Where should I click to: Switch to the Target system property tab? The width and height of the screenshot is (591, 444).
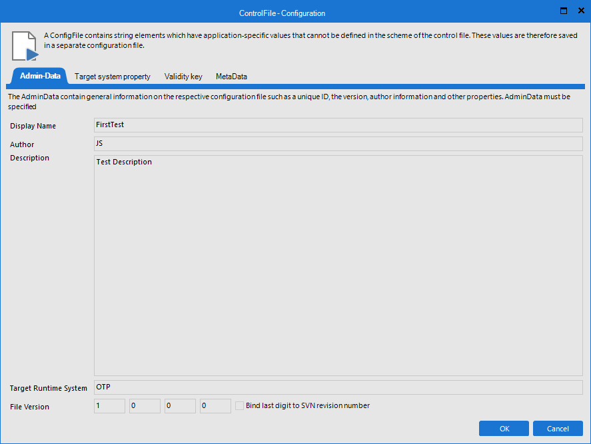point(112,77)
